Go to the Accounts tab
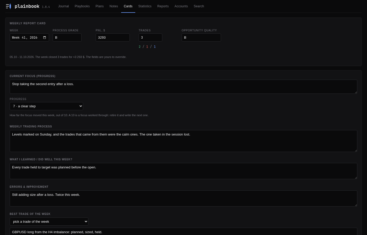 click(x=181, y=6)
